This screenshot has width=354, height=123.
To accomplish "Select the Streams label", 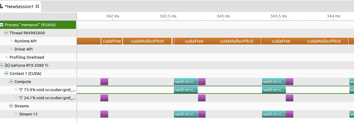I will click(x=22, y=106).
